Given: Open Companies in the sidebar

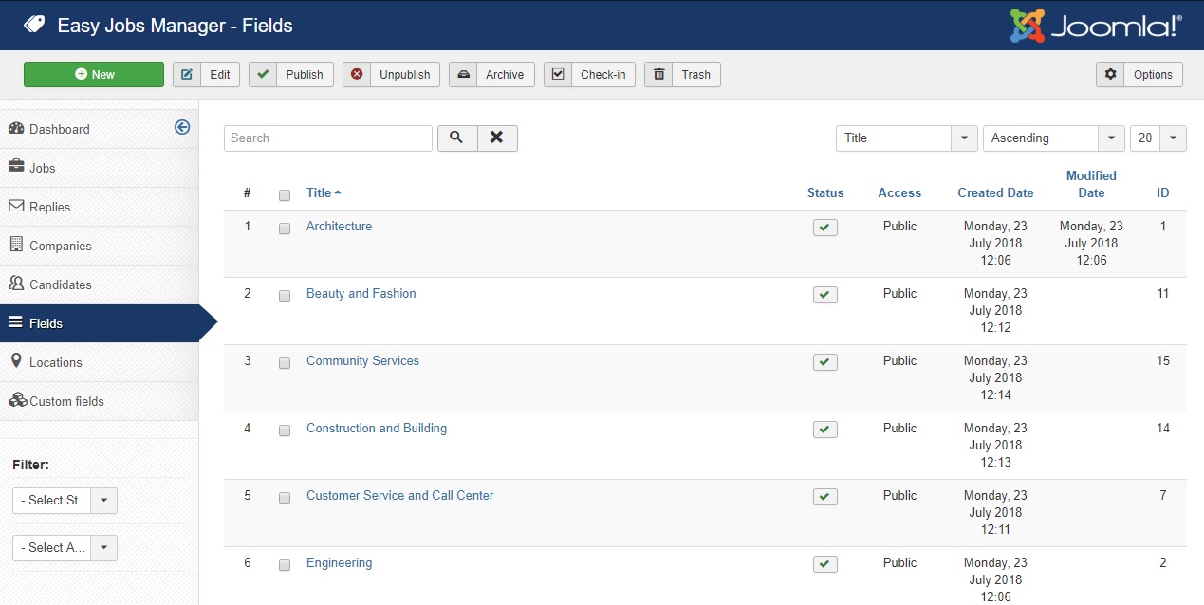Looking at the screenshot, I should point(99,246).
